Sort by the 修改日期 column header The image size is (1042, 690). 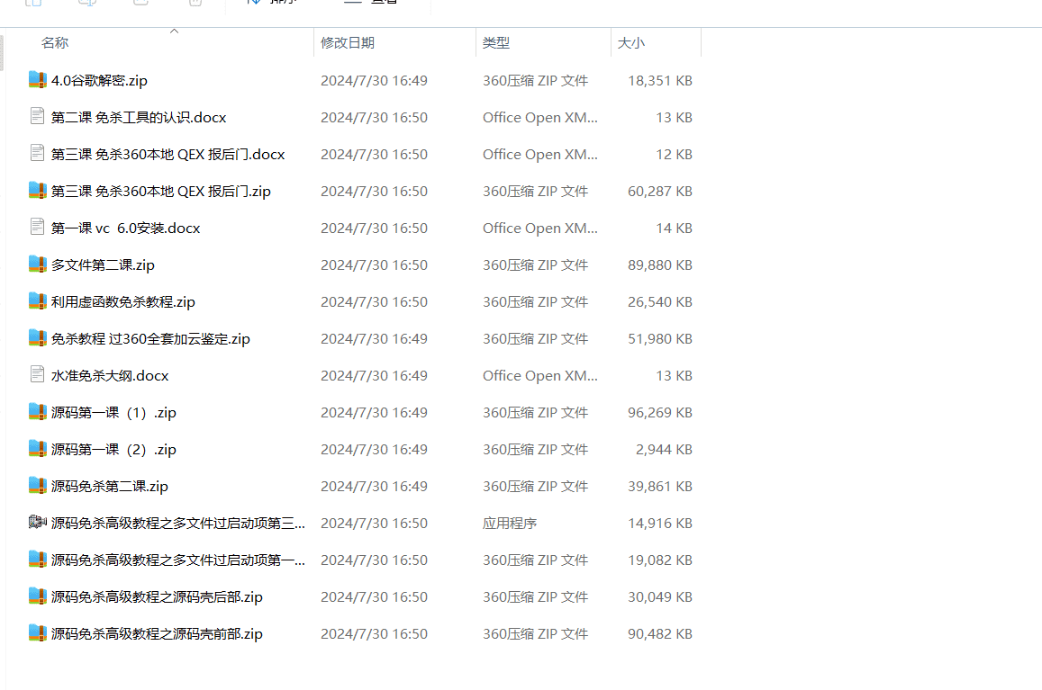[348, 43]
